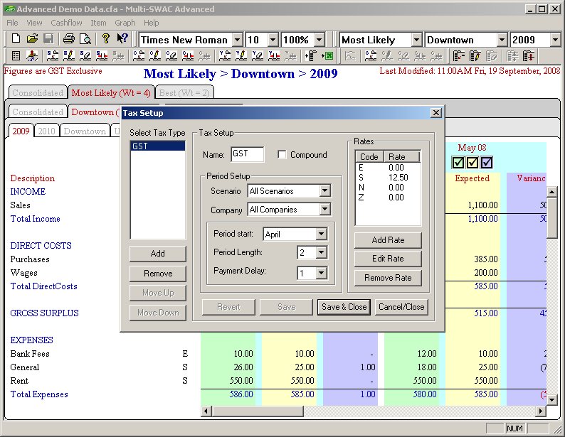Screen dimensions: 565x437
Task: Open the Scenario dropdown in Period Setup
Action: coord(324,190)
